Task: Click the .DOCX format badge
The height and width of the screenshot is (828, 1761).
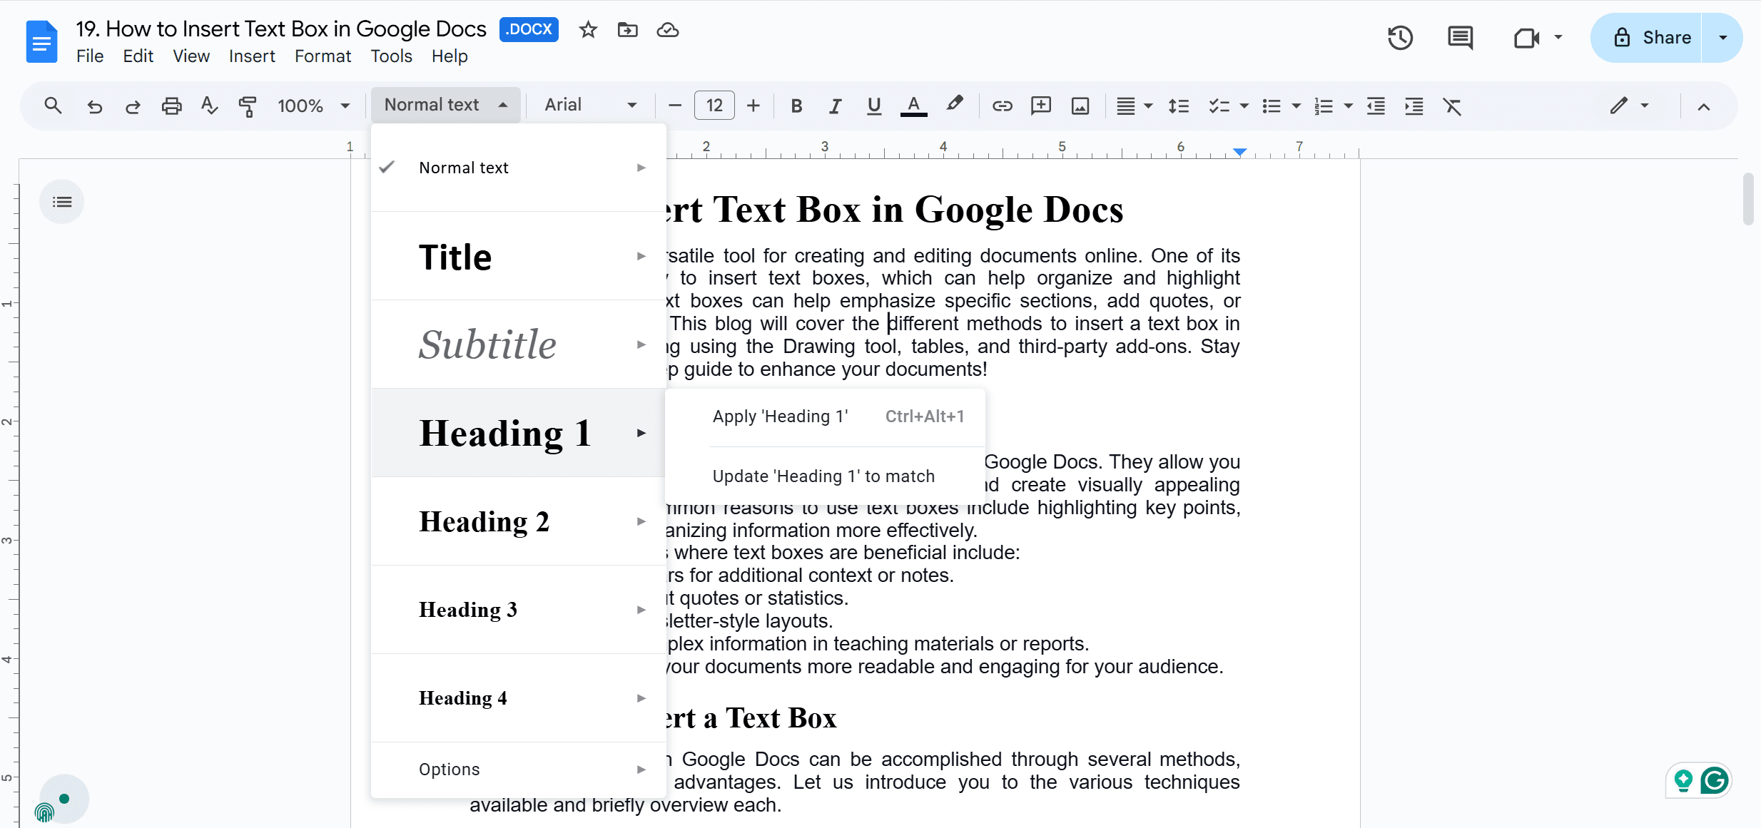Action: 529,29
